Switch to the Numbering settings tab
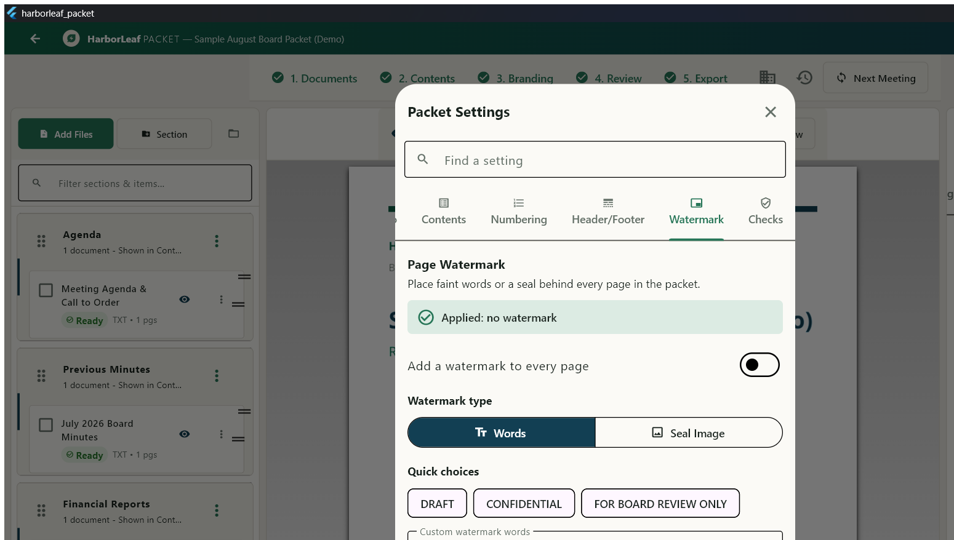Screen dimensions: 954x540 pos(519,212)
